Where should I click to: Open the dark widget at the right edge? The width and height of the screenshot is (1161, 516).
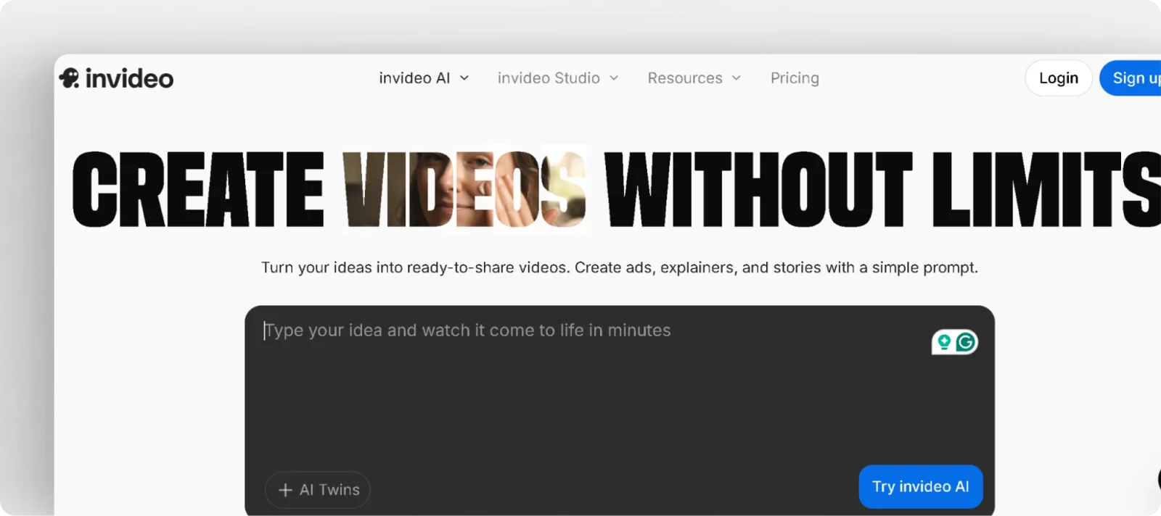point(1158,479)
